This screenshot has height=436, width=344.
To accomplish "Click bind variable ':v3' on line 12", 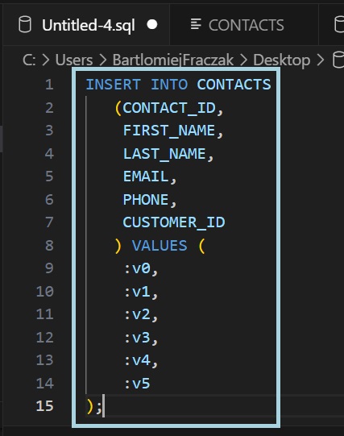I will pyautogui.click(x=137, y=338).
